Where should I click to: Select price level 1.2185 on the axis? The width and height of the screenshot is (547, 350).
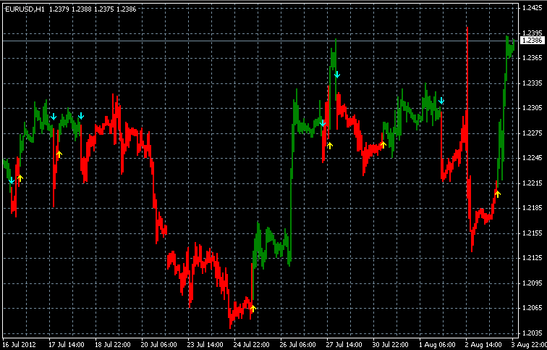click(x=533, y=208)
